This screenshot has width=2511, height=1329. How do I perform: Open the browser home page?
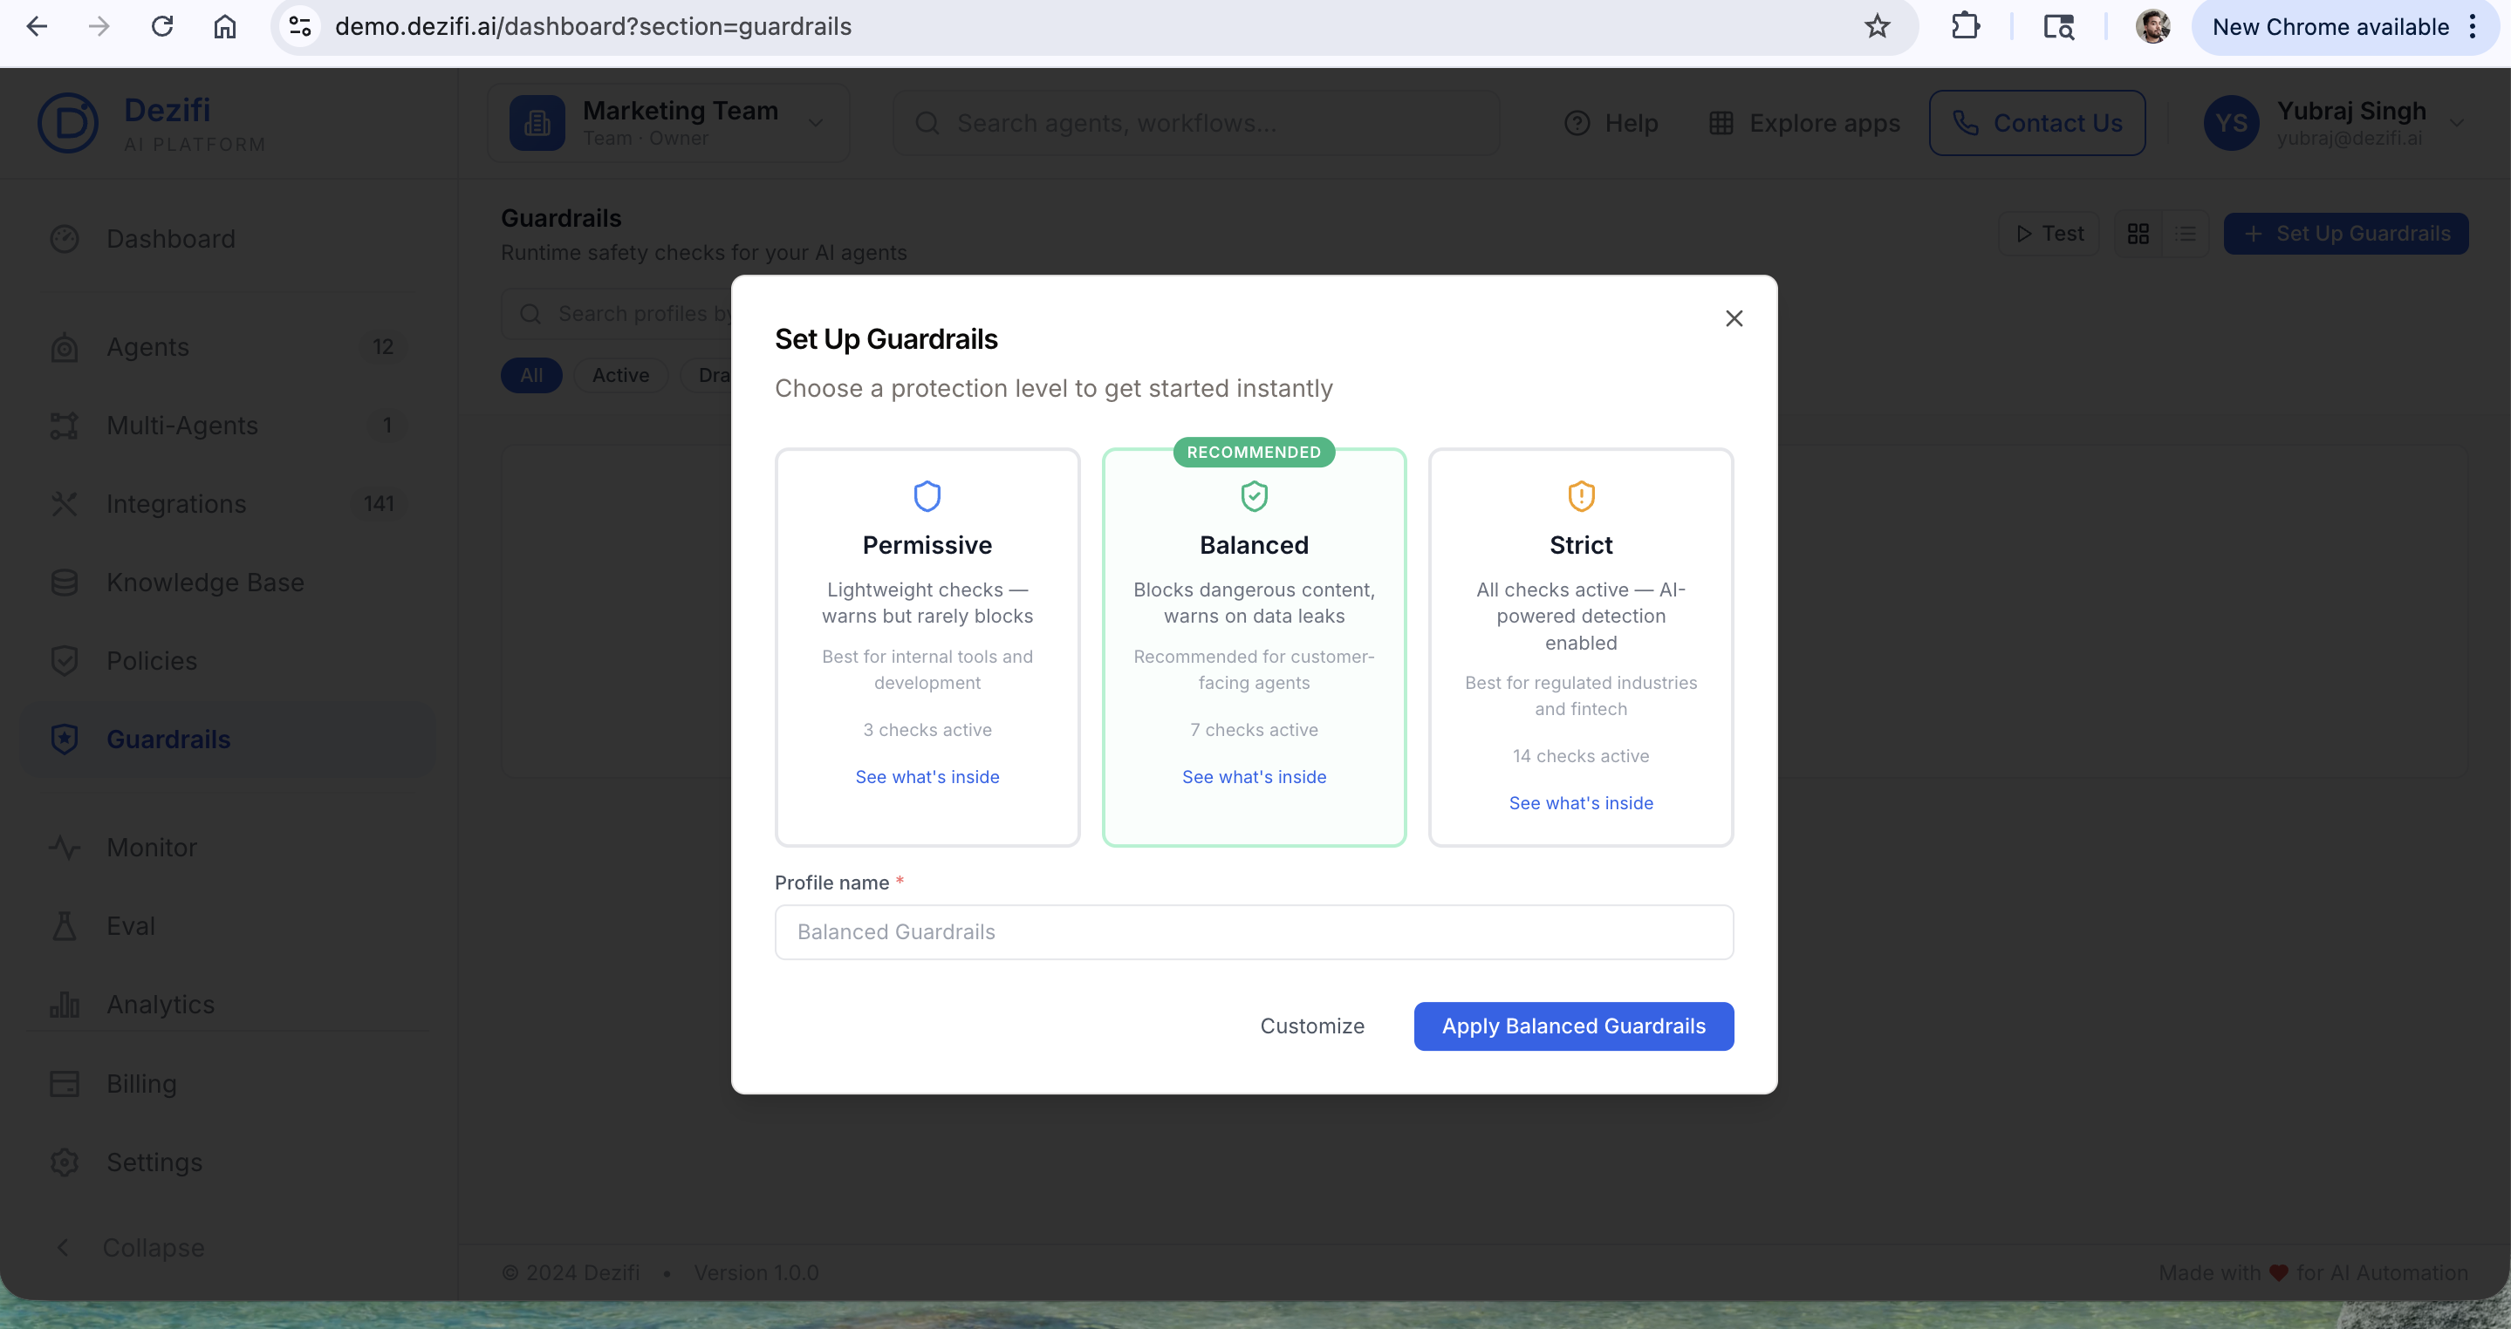point(225,26)
